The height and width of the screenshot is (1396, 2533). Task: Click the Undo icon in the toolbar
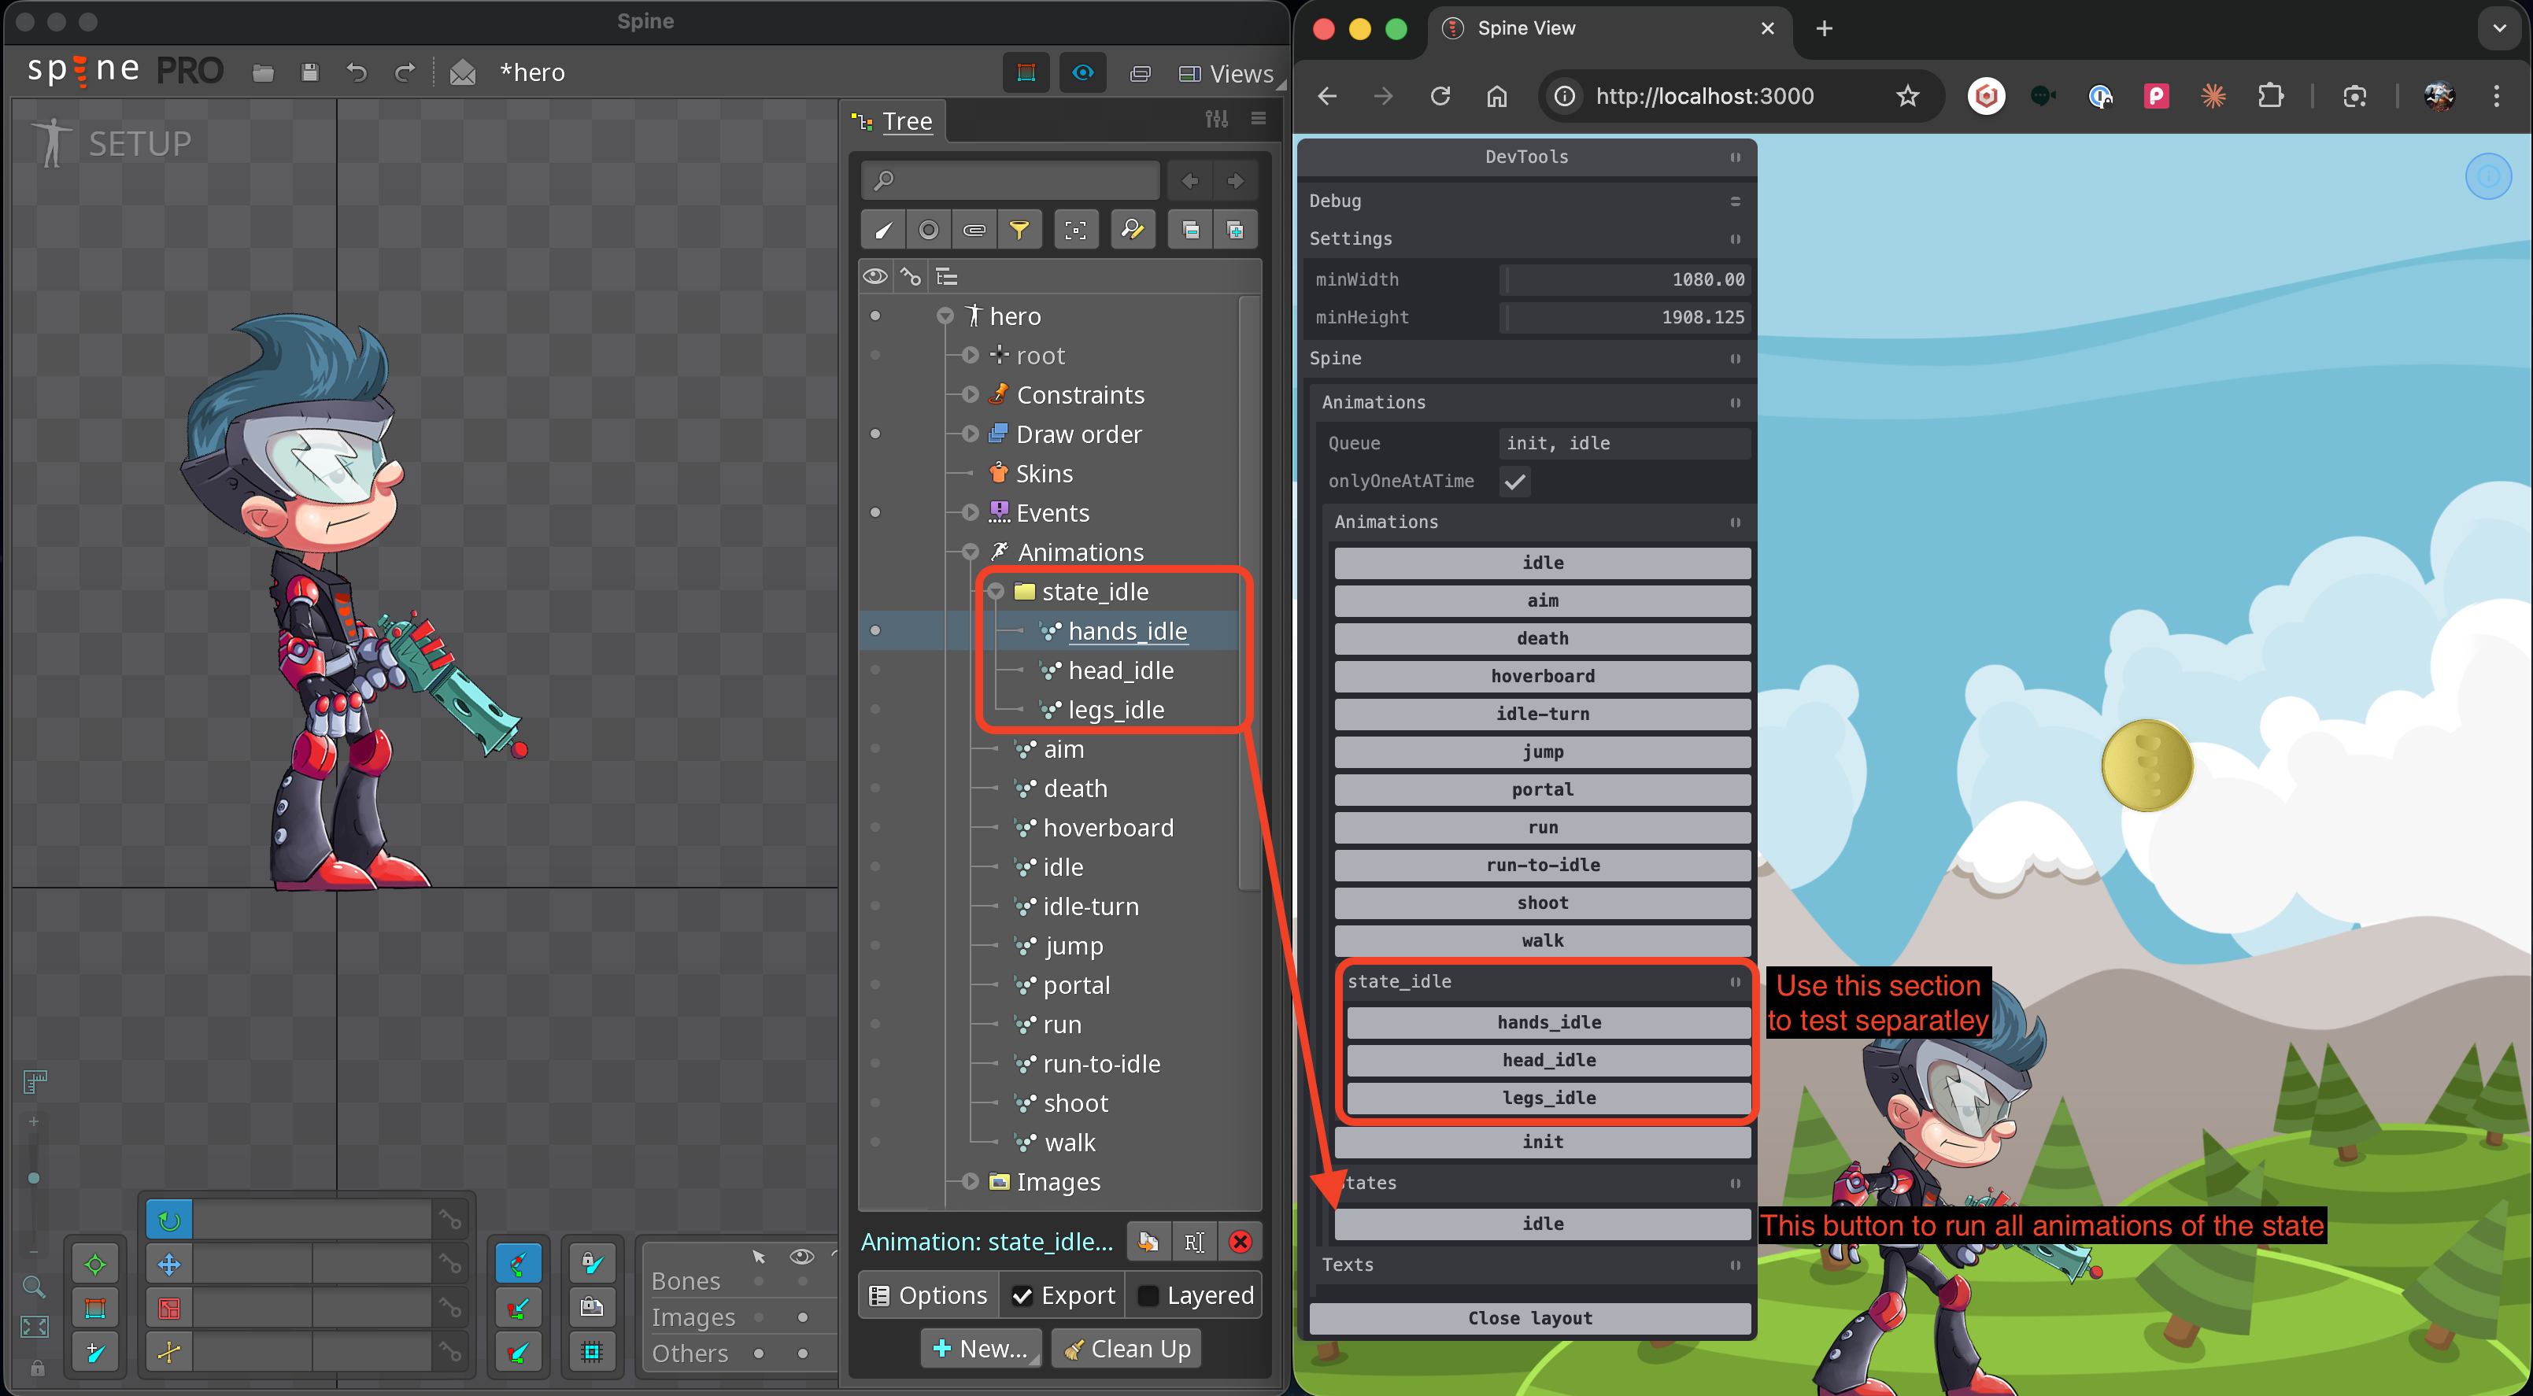point(356,72)
